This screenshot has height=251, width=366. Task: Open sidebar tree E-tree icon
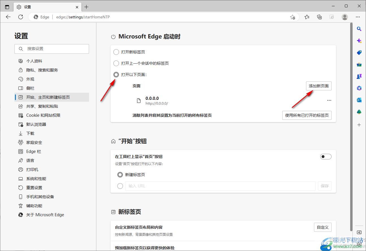click(359, 112)
